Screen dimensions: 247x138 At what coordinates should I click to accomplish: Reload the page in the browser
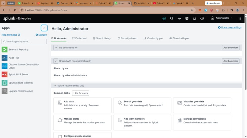tap(15, 10)
